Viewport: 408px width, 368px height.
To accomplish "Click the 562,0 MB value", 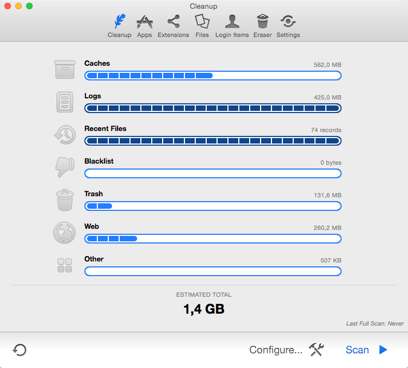I will (327, 65).
